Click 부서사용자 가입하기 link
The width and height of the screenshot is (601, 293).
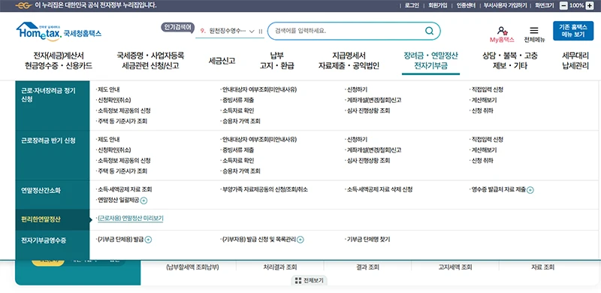click(505, 5)
